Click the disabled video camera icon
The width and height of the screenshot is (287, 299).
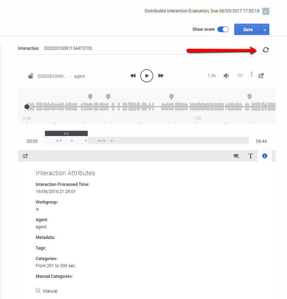240,76
